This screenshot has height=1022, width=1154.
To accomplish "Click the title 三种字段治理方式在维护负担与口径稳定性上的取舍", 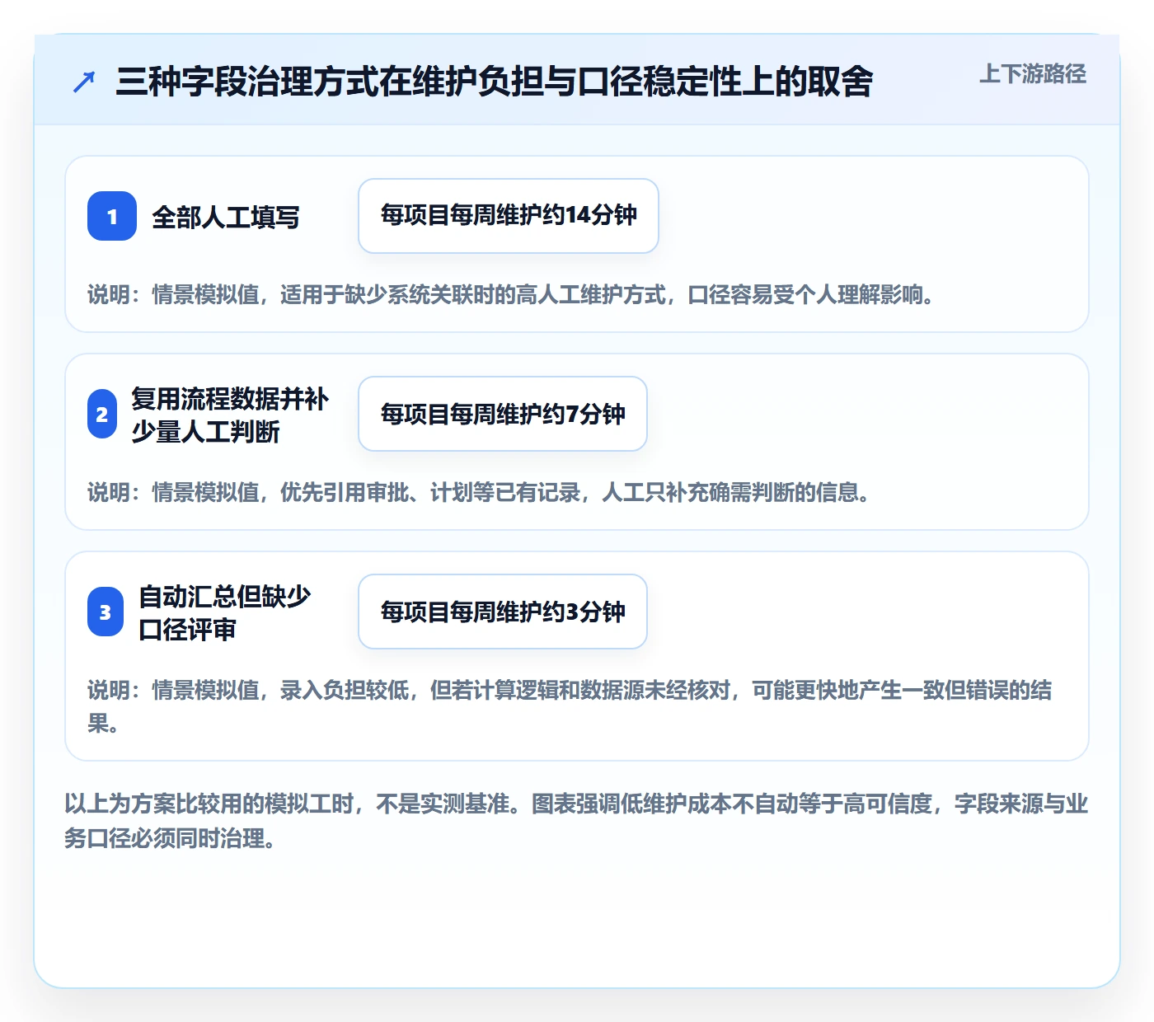I will coord(494,82).
